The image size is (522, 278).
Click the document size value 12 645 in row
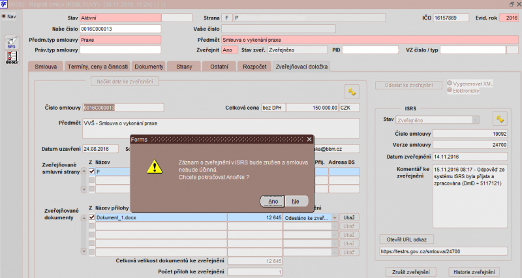(255, 218)
